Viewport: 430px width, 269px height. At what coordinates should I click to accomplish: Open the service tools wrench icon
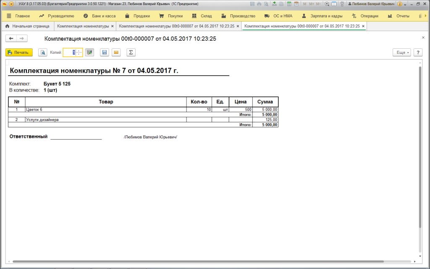[342, 4]
